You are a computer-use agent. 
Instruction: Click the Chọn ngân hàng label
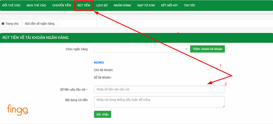[x=77, y=49]
